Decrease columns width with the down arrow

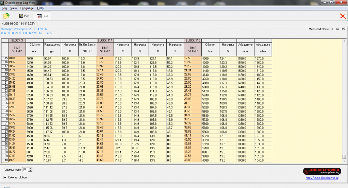31,171
